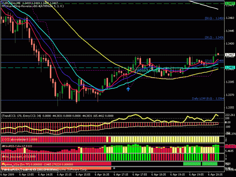Click 1.3430 on the price scale

230,44
